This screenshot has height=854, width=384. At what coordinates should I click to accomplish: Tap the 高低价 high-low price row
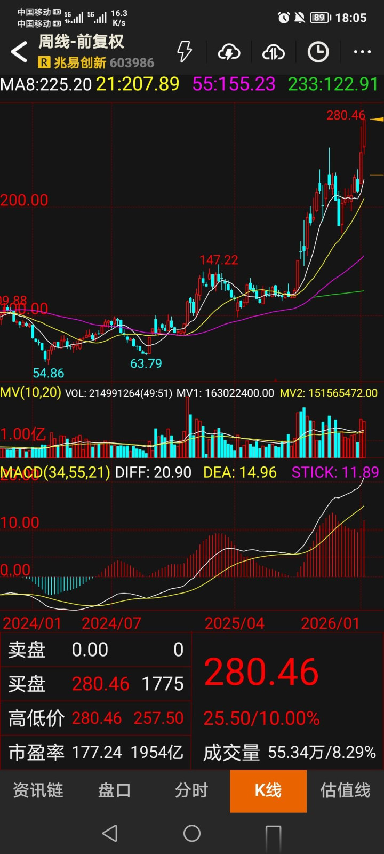(x=96, y=718)
